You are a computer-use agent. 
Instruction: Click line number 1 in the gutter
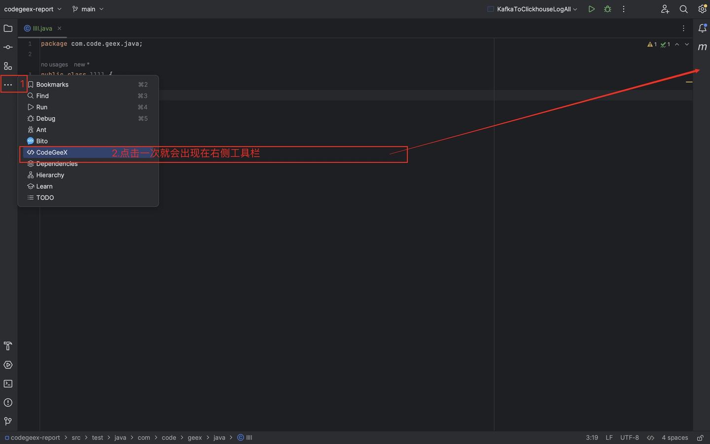click(30, 44)
